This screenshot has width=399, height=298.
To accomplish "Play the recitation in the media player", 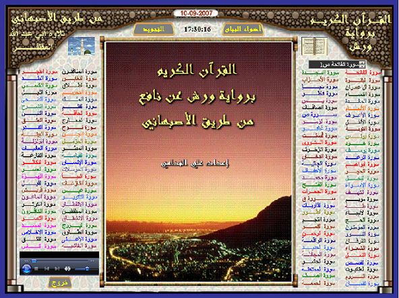I will [x=26, y=268].
